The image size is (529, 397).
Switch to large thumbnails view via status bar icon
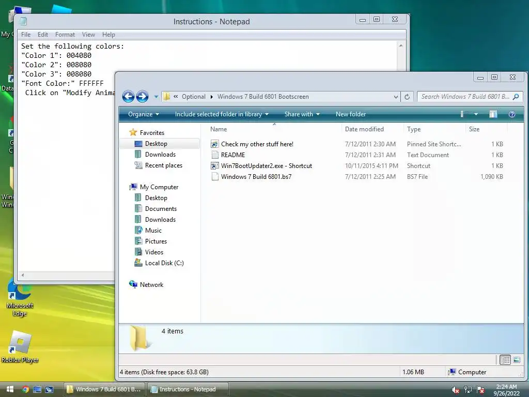(517, 360)
